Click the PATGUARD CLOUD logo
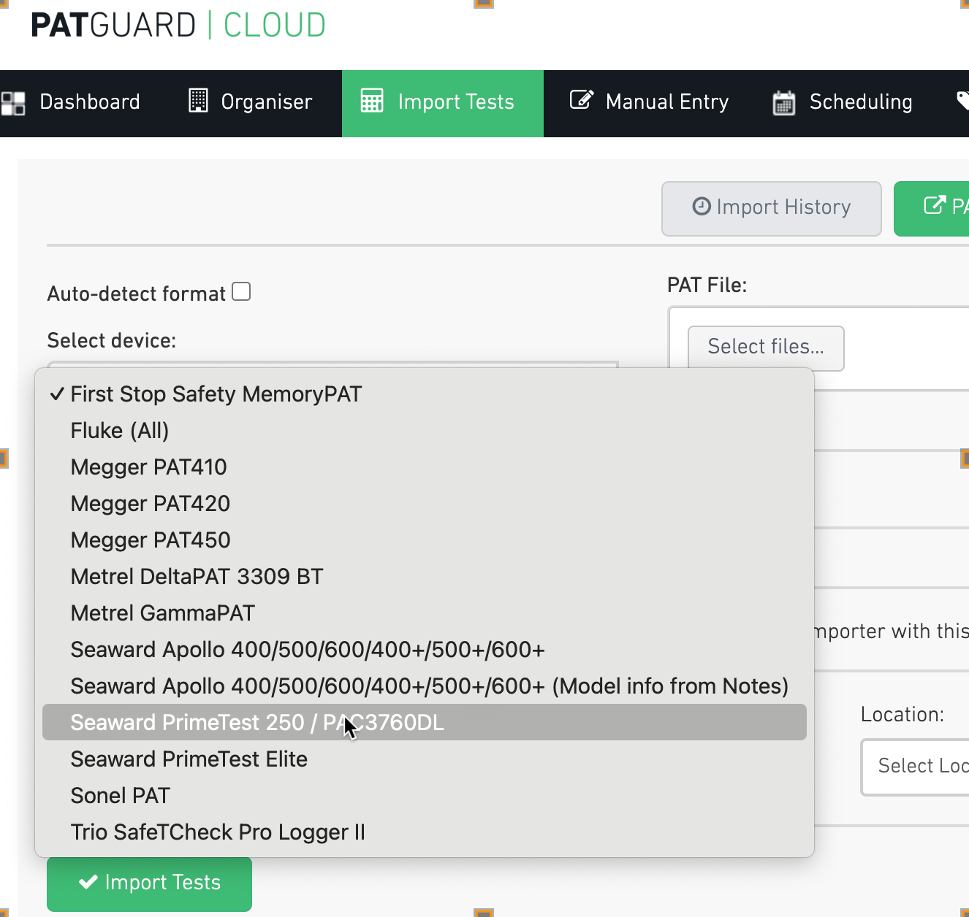The height and width of the screenshot is (917, 969). [178, 26]
